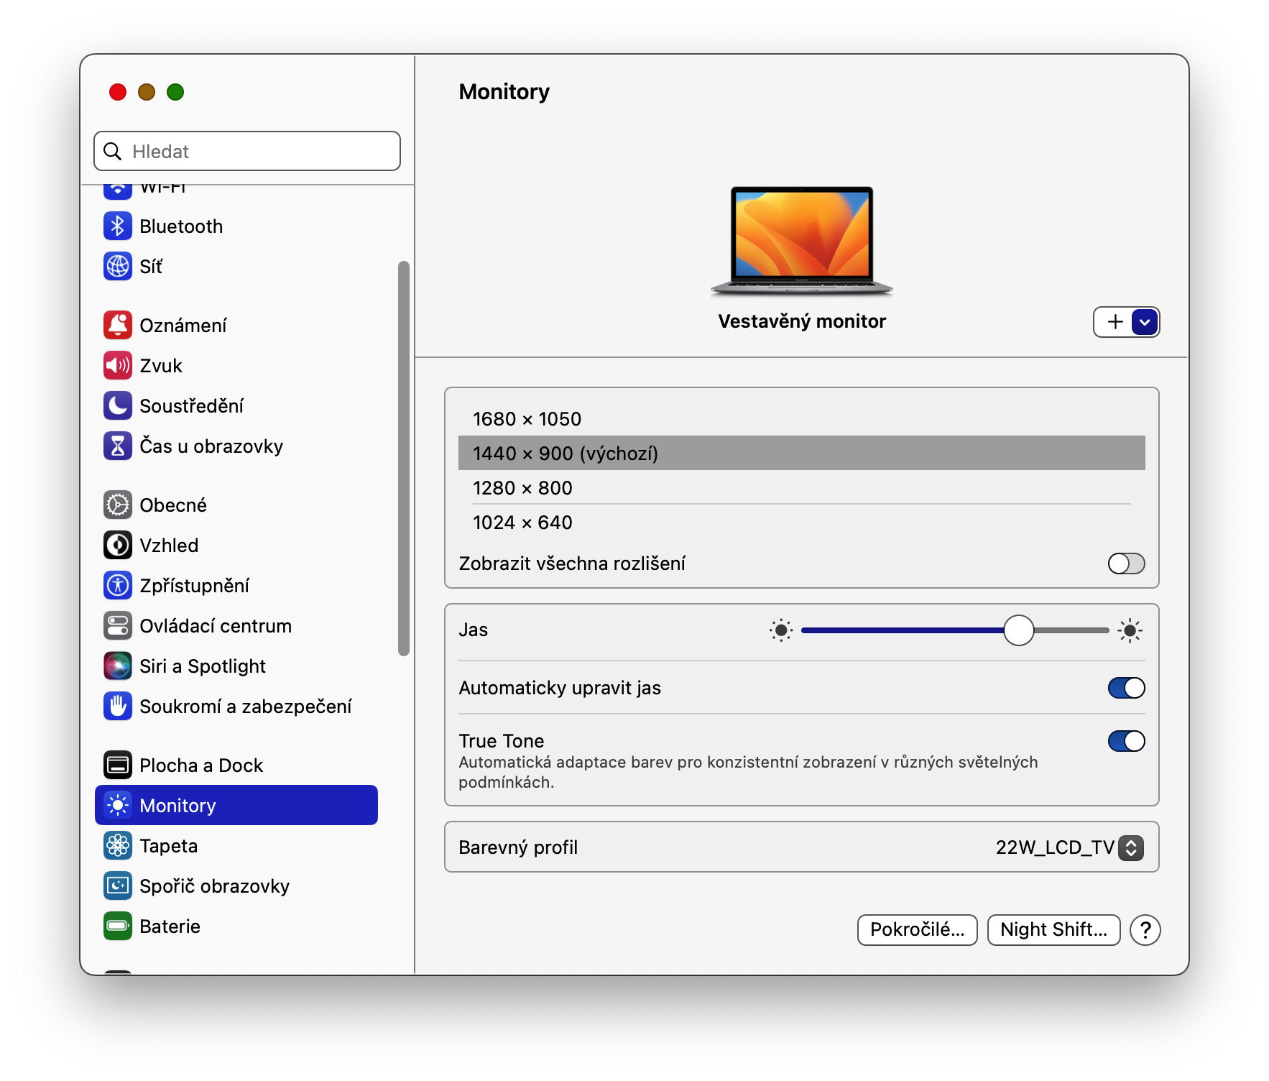Open the Barevný profil popup menu
This screenshot has height=1081, width=1269.
click(1130, 848)
